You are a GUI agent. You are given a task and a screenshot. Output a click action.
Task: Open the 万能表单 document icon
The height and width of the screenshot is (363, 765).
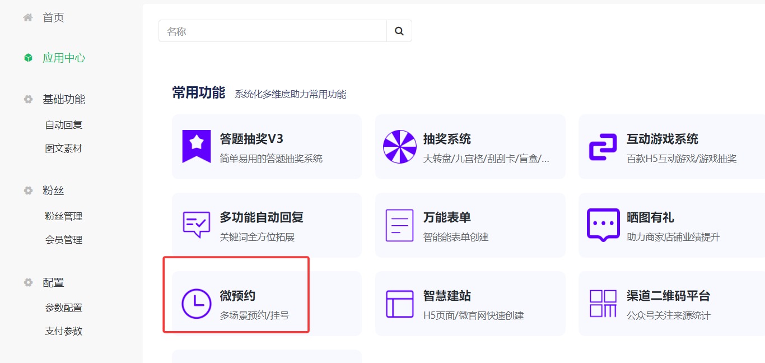click(399, 225)
